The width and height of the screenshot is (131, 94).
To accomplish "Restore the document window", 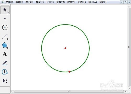I will [125, 2].
